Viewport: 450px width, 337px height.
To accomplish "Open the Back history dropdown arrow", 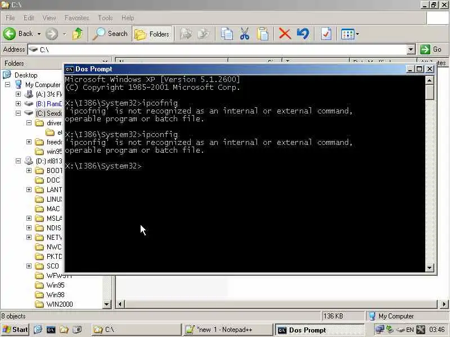I will pyautogui.click(x=39, y=34).
